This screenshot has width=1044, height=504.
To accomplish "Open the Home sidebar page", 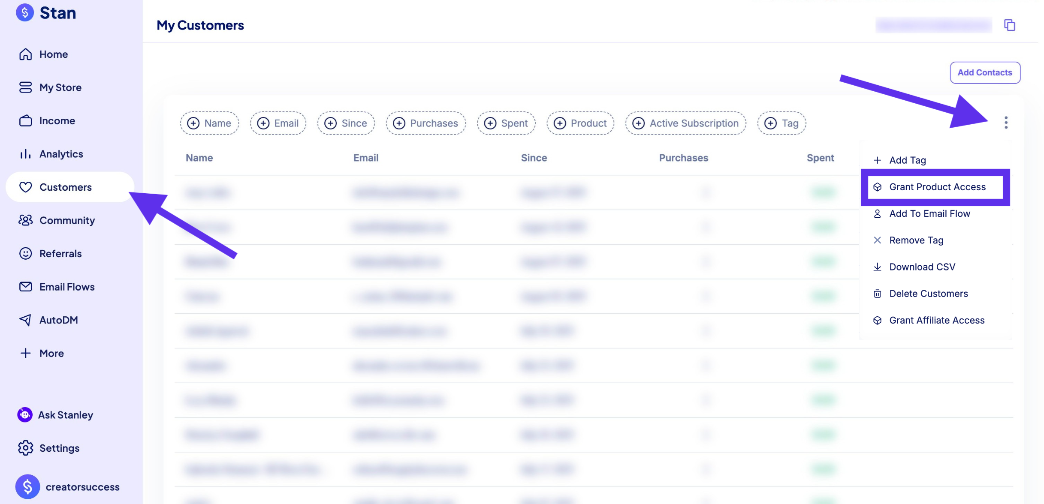I will 43,54.
